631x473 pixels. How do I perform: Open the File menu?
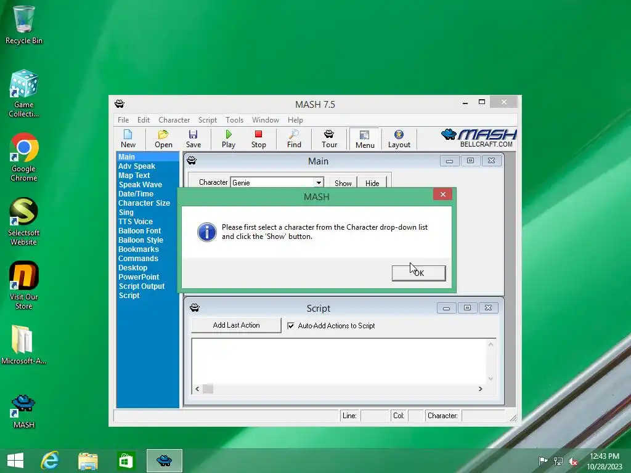coord(123,120)
